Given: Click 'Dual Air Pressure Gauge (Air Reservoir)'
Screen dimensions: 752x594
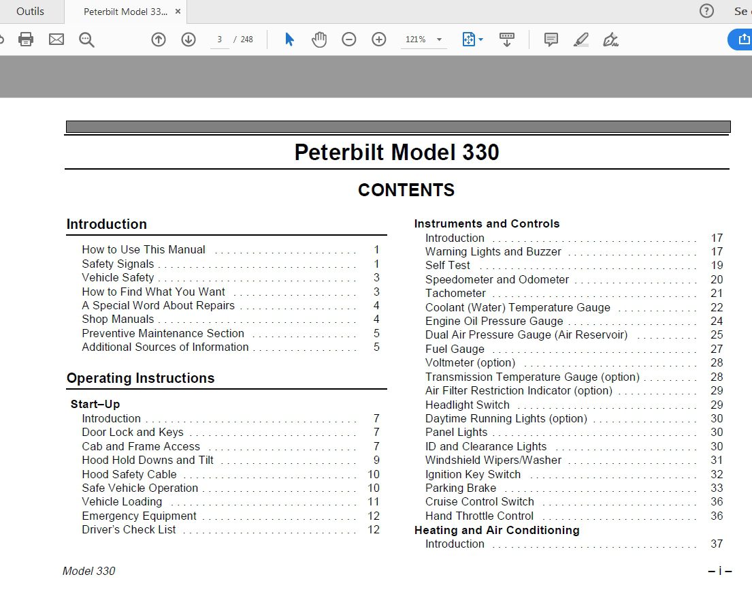Looking at the screenshot, I should (x=527, y=334).
